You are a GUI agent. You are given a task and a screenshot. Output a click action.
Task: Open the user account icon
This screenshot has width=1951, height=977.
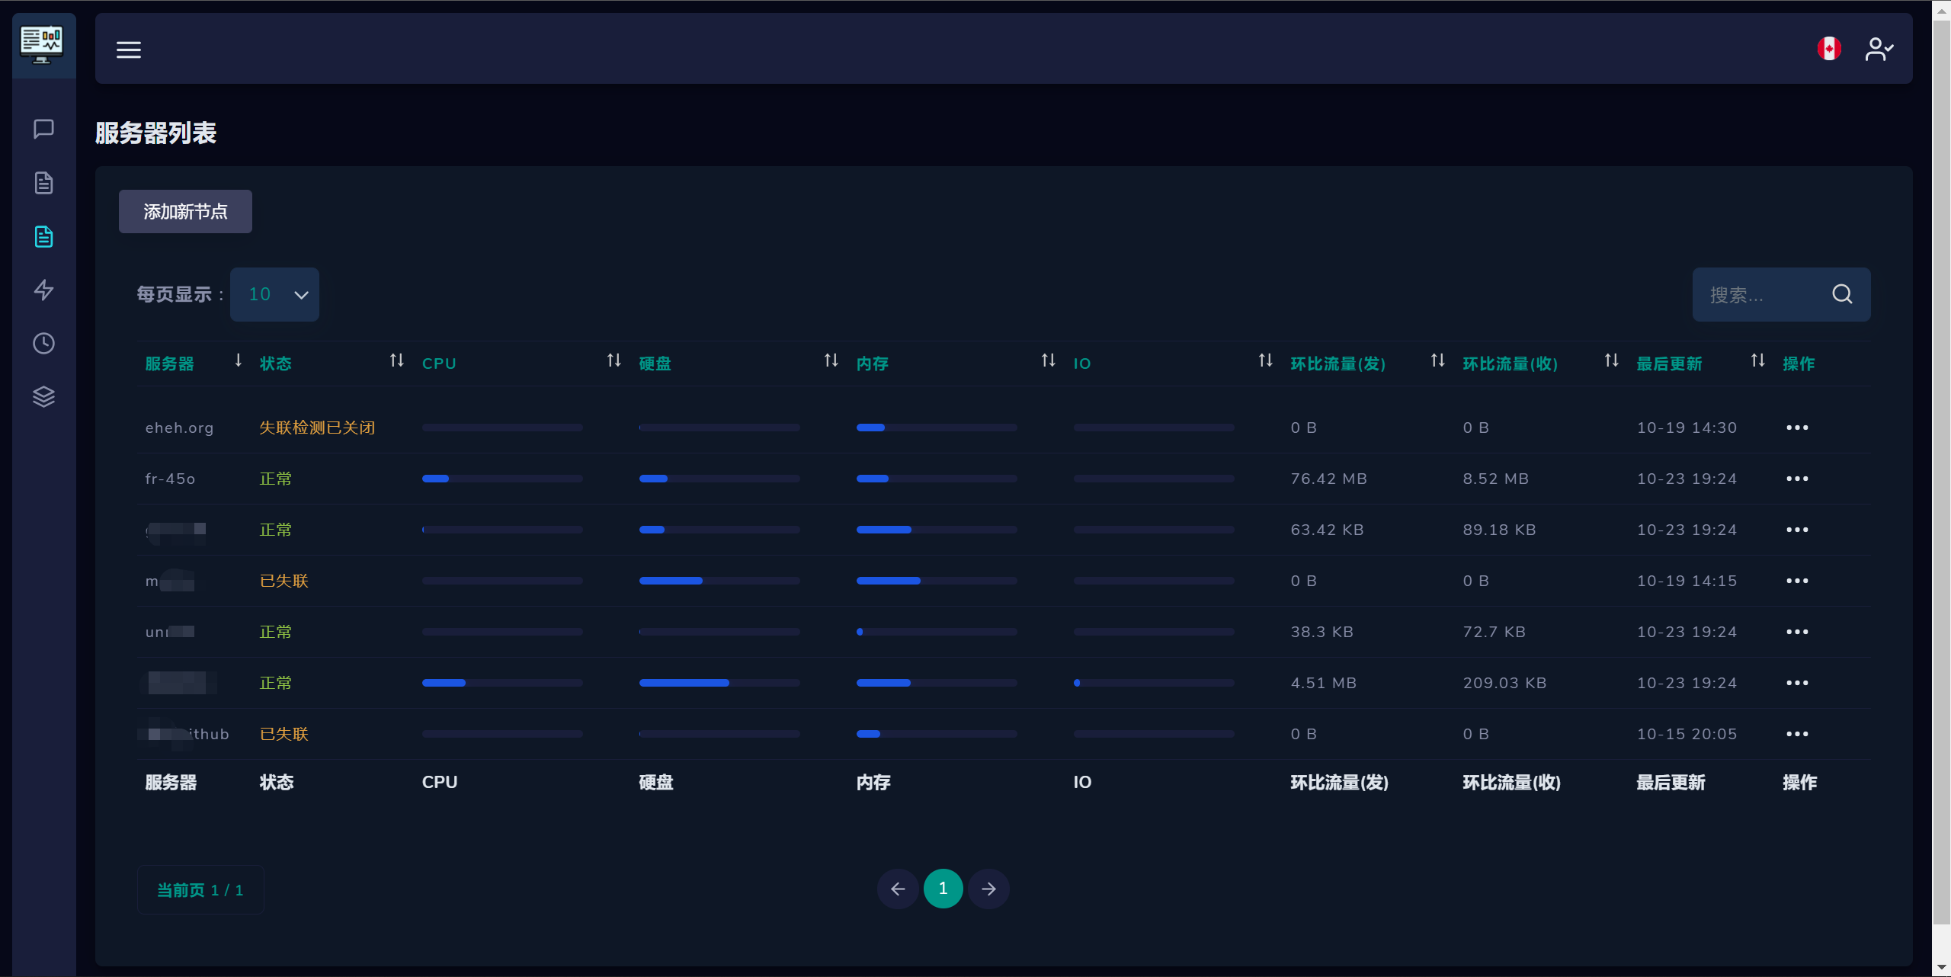pyautogui.click(x=1879, y=50)
